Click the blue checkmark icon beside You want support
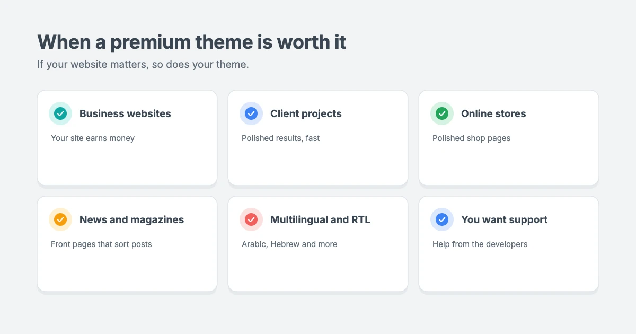 (x=442, y=219)
